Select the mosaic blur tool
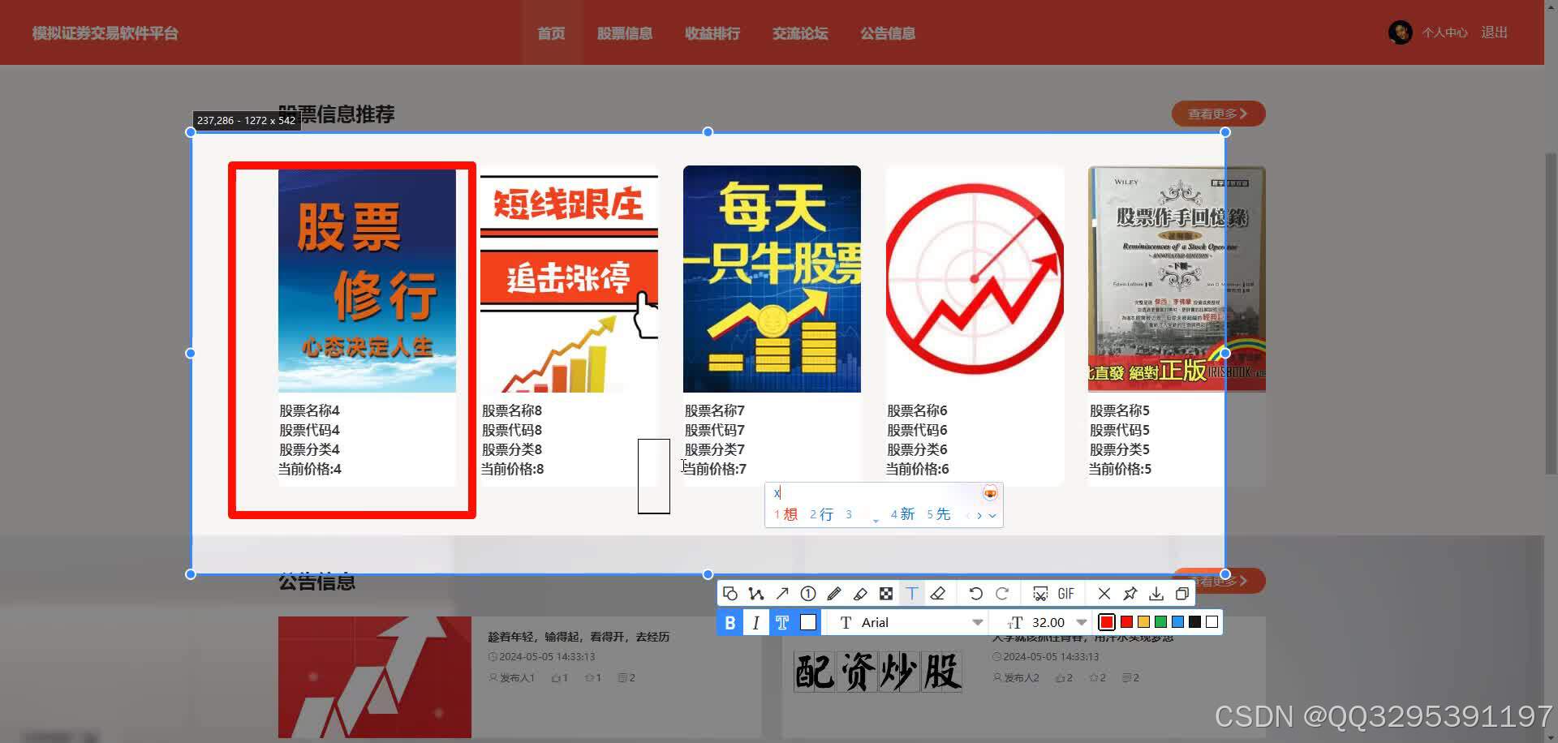The width and height of the screenshot is (1558, 743). coord(886,594)
